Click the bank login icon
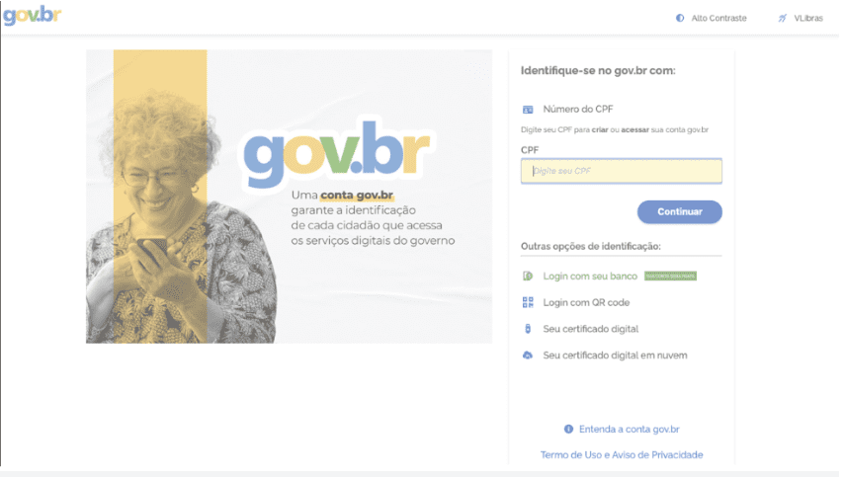Image resolution: width=844 pixels, height=477 pixels. point(528,277)
